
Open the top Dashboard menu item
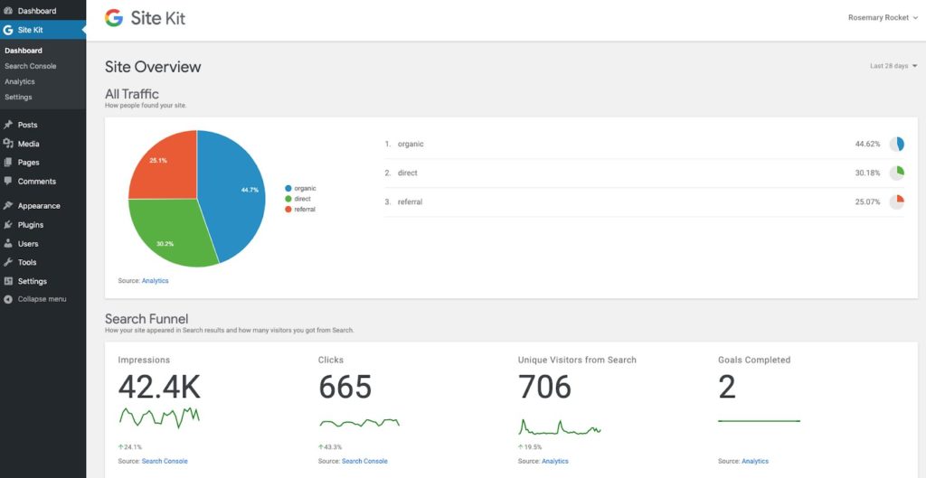tap(43, 11)
